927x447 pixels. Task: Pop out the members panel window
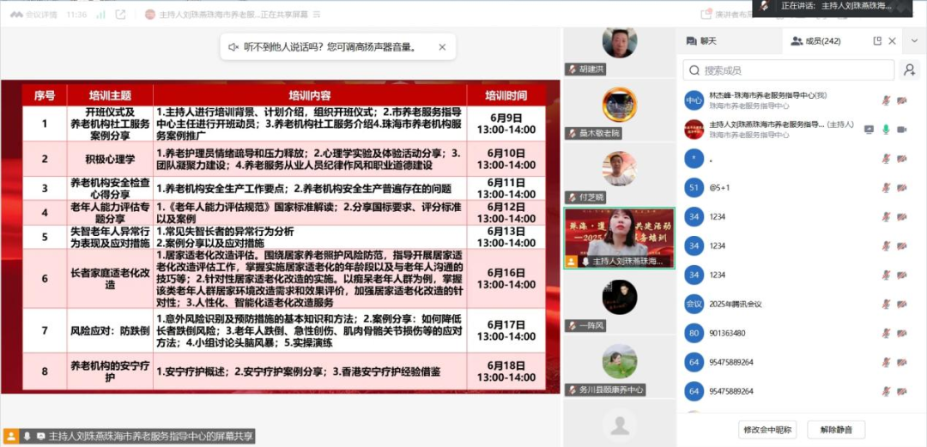click(x=877, y=41)
